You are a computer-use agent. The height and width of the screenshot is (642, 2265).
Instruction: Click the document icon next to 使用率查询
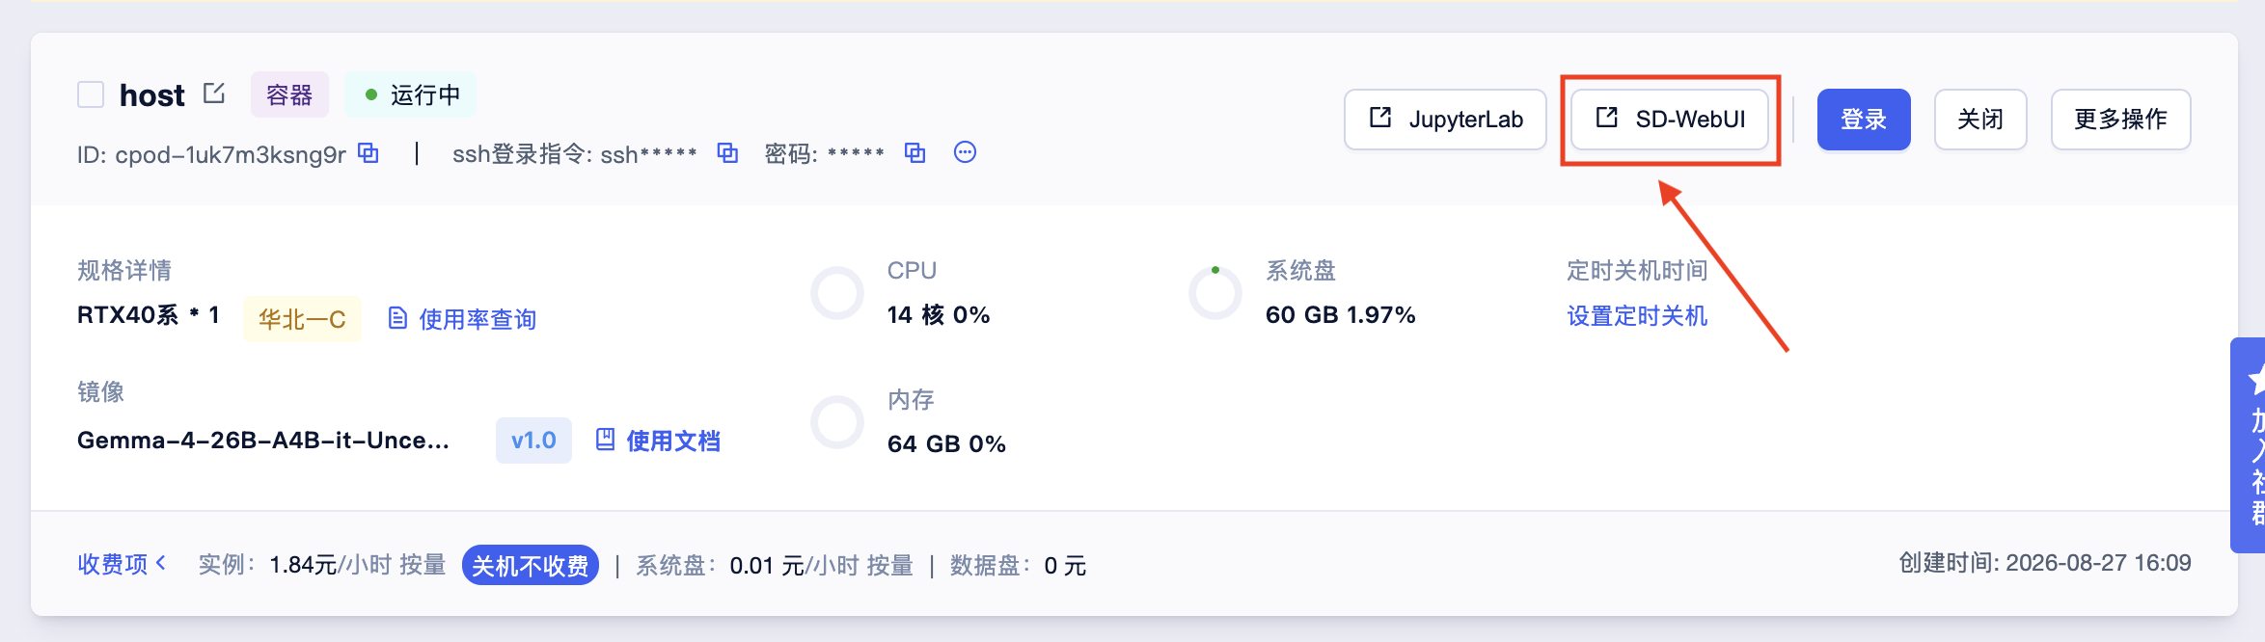click(397, 318)
